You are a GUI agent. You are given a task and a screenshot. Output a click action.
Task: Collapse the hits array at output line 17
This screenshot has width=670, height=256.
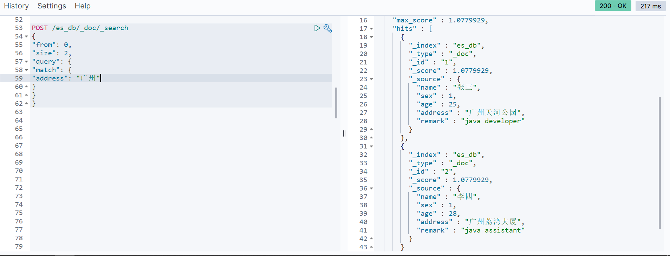tap(371, 29)
